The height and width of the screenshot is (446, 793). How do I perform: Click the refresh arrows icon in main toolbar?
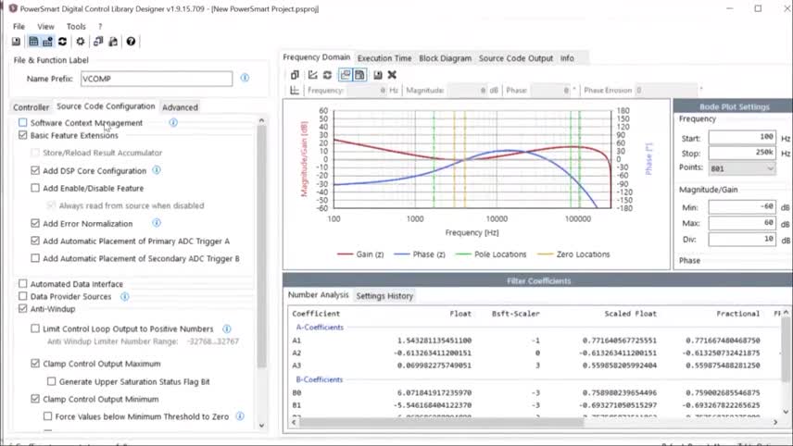click(62, 42)
